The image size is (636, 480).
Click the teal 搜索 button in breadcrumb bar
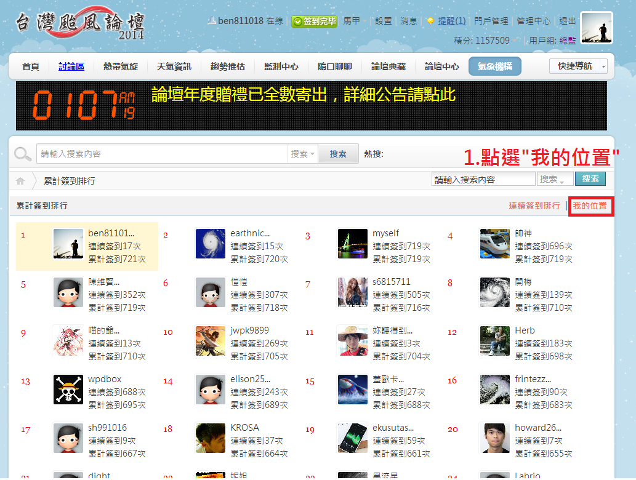pyautogui.click(x=590, y=179)
